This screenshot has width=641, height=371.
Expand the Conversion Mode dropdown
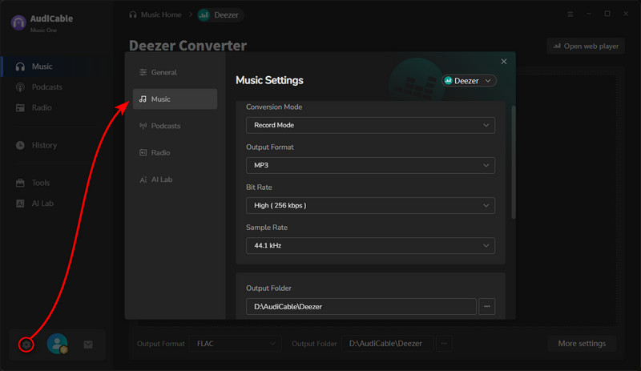(x=370, y=125)
